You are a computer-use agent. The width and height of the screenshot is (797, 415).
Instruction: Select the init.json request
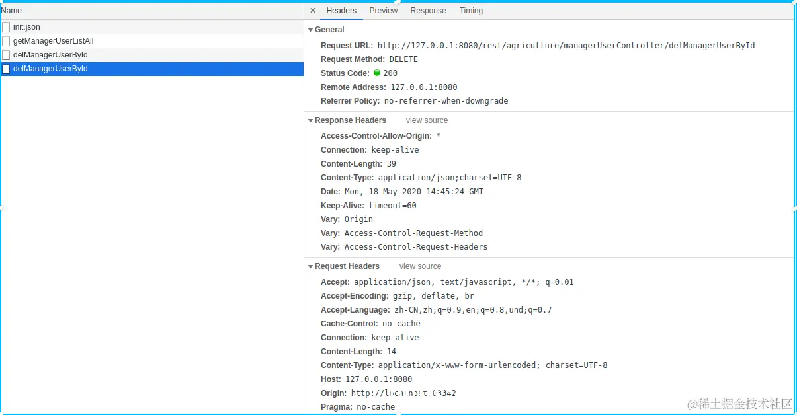152,27
